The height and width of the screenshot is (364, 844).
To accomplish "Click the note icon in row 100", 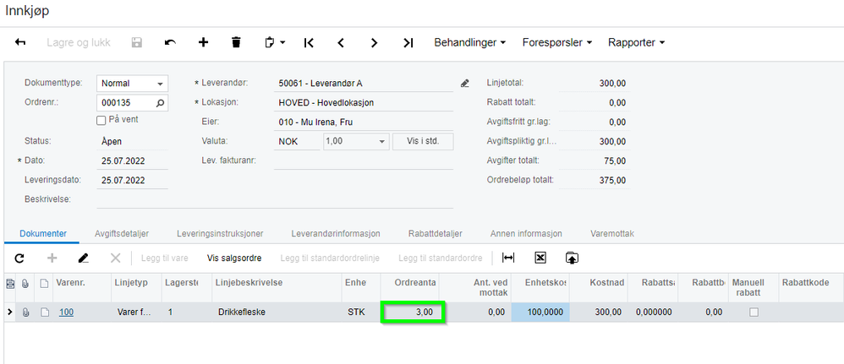I will (45, 312).
